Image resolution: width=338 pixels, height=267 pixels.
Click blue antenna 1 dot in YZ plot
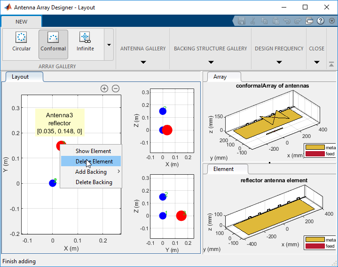pos(163,216)
